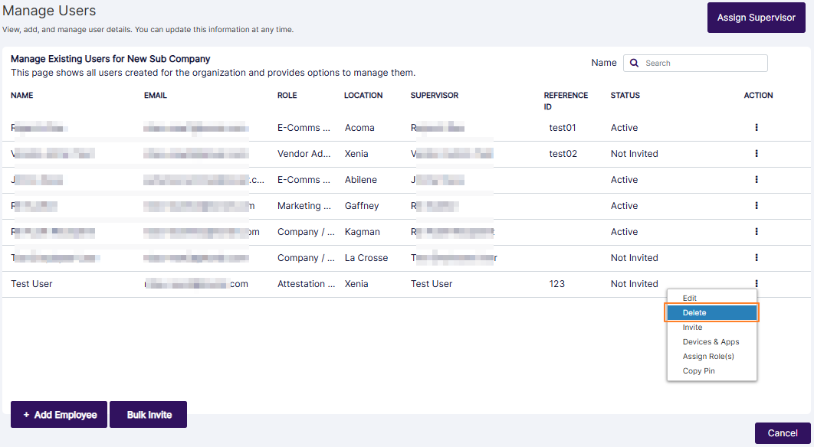Viewport: 814px width, 447px height.
Task: Open action menu for test02 user row
Action: (756, 154)
